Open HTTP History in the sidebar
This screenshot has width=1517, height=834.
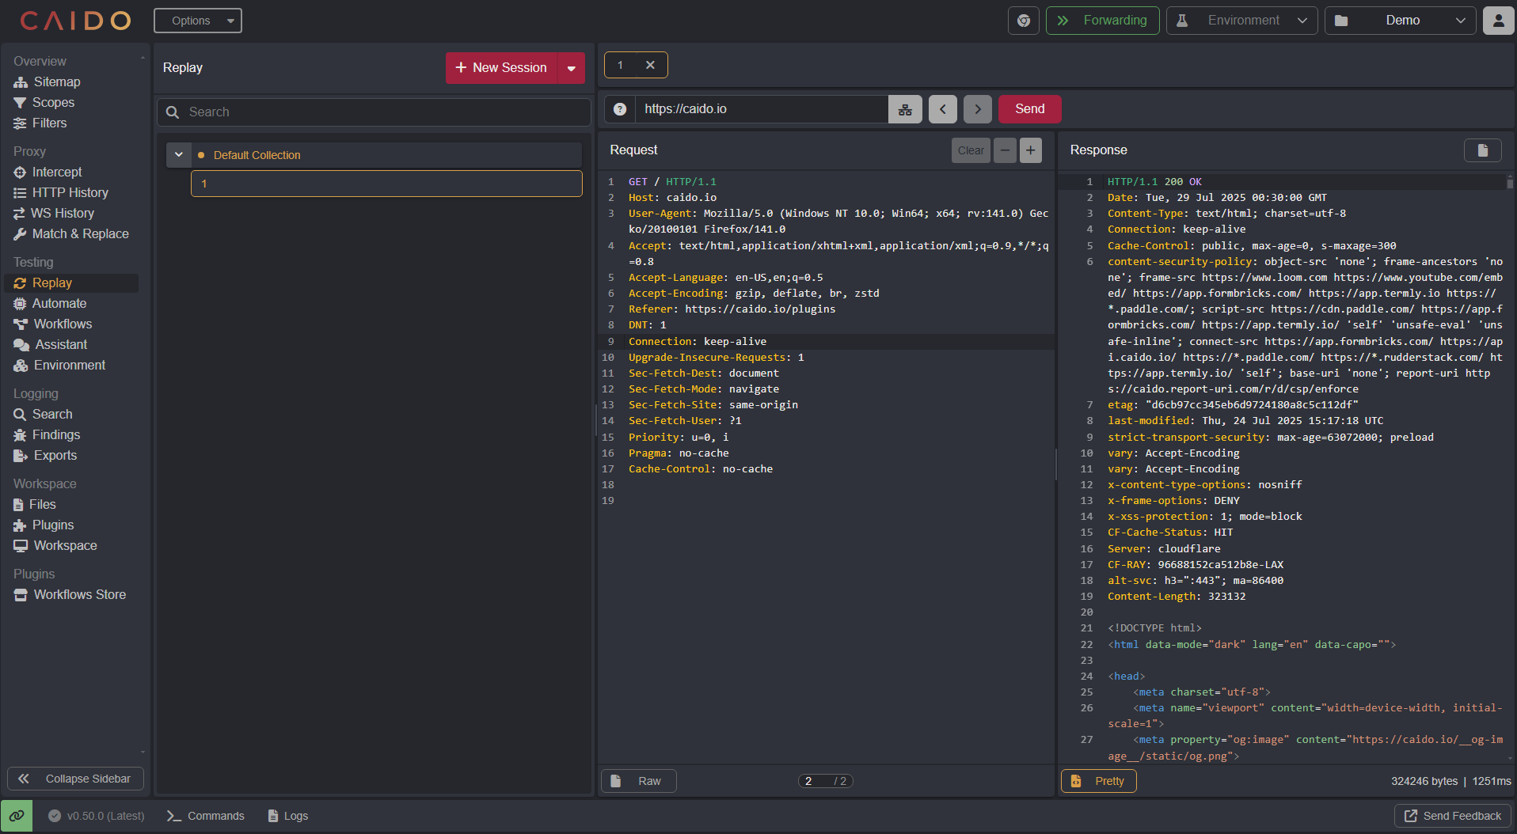tap(70, 192)
